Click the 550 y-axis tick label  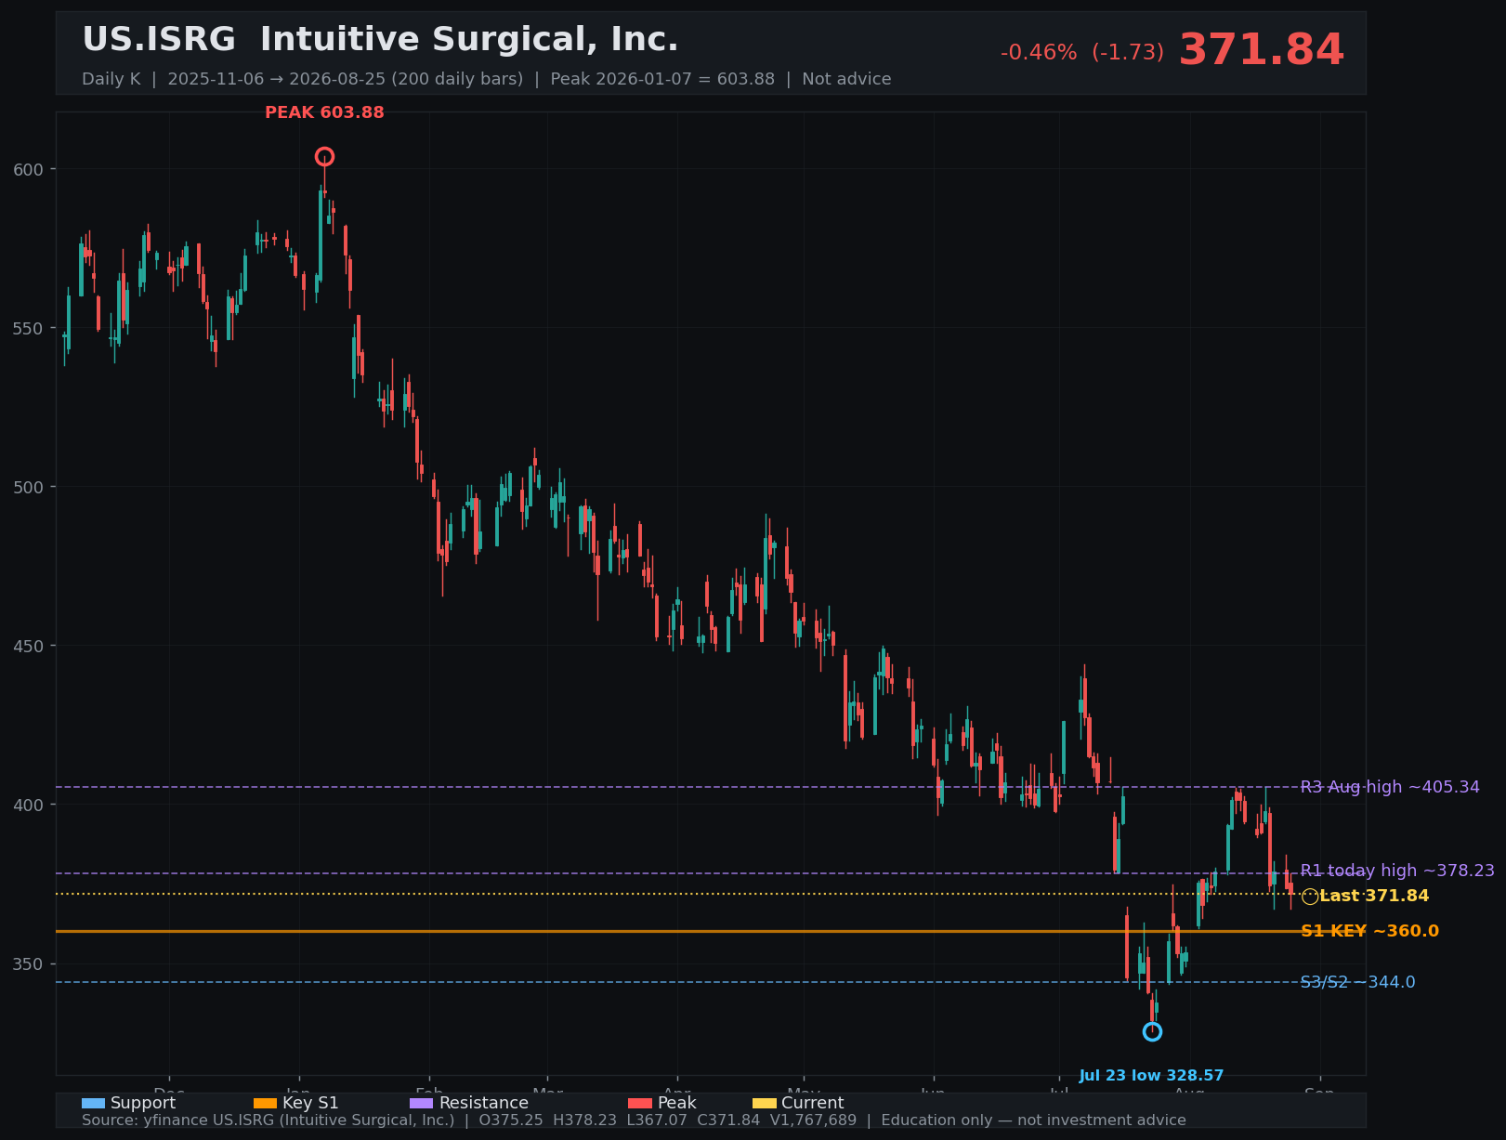tap(30, 328)
